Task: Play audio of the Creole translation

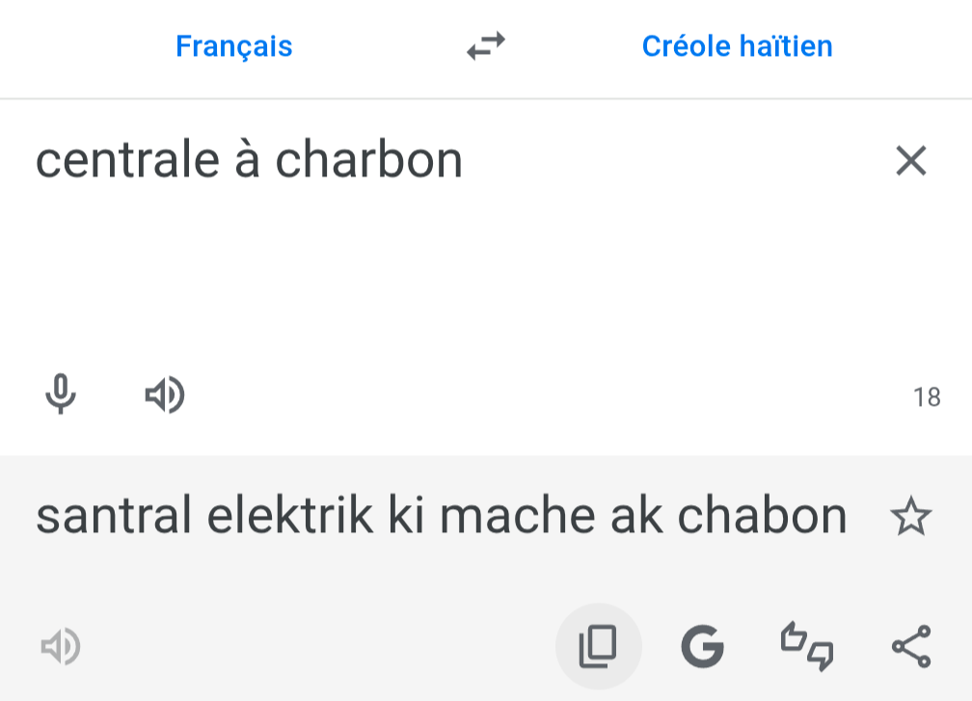Action: pos(61,646)
